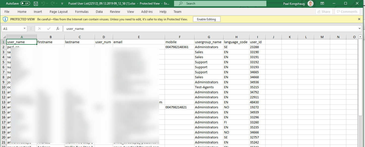Click the Comments button
Viewport: 365px width, 147px height.
point(347,12)
